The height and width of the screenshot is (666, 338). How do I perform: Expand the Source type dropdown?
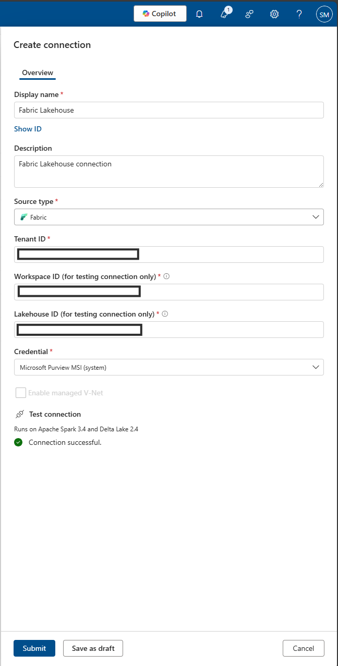[168, 217]
